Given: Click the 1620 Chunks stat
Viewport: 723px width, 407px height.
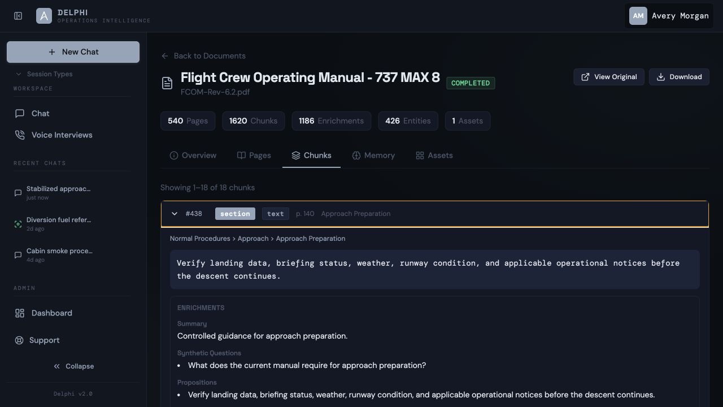Looking at the screenshot, I should point(253,121).
